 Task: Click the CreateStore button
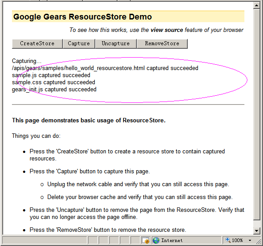point(37,43)
